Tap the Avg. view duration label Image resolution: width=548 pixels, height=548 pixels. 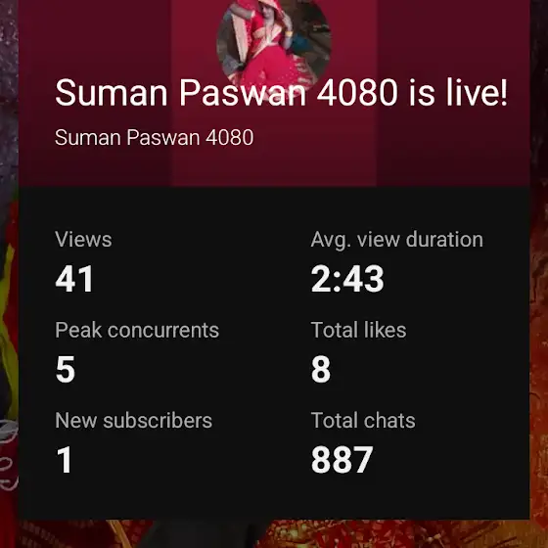point(396,241)
